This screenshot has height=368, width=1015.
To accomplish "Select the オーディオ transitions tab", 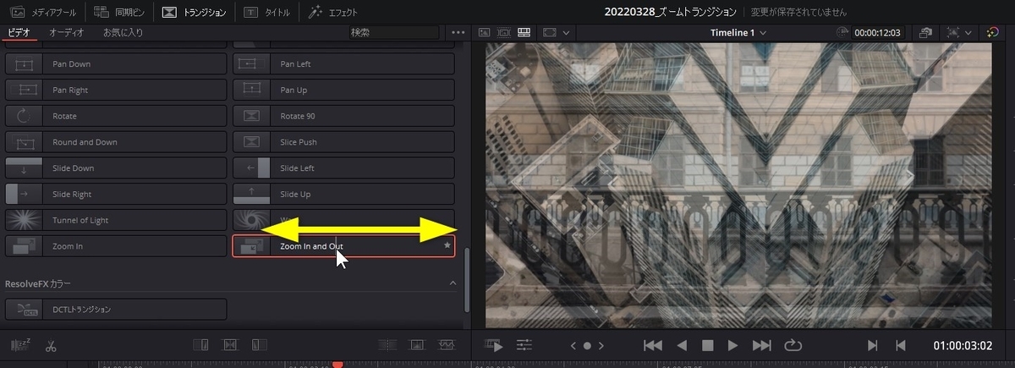I will (x=66, y=32).
